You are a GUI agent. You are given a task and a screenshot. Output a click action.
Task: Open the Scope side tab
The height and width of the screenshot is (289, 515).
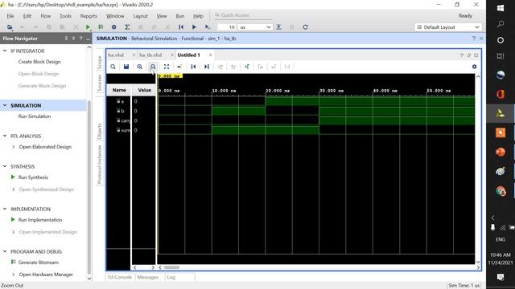pos(100,63)
